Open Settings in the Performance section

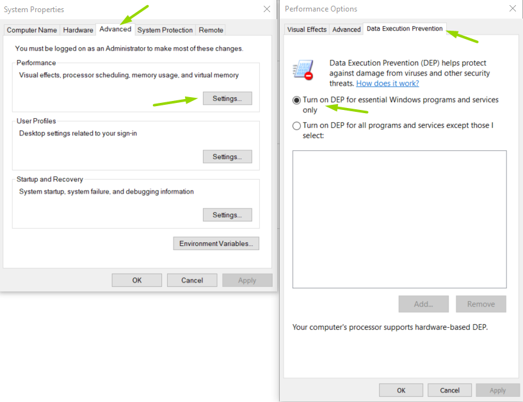point(227,98)
